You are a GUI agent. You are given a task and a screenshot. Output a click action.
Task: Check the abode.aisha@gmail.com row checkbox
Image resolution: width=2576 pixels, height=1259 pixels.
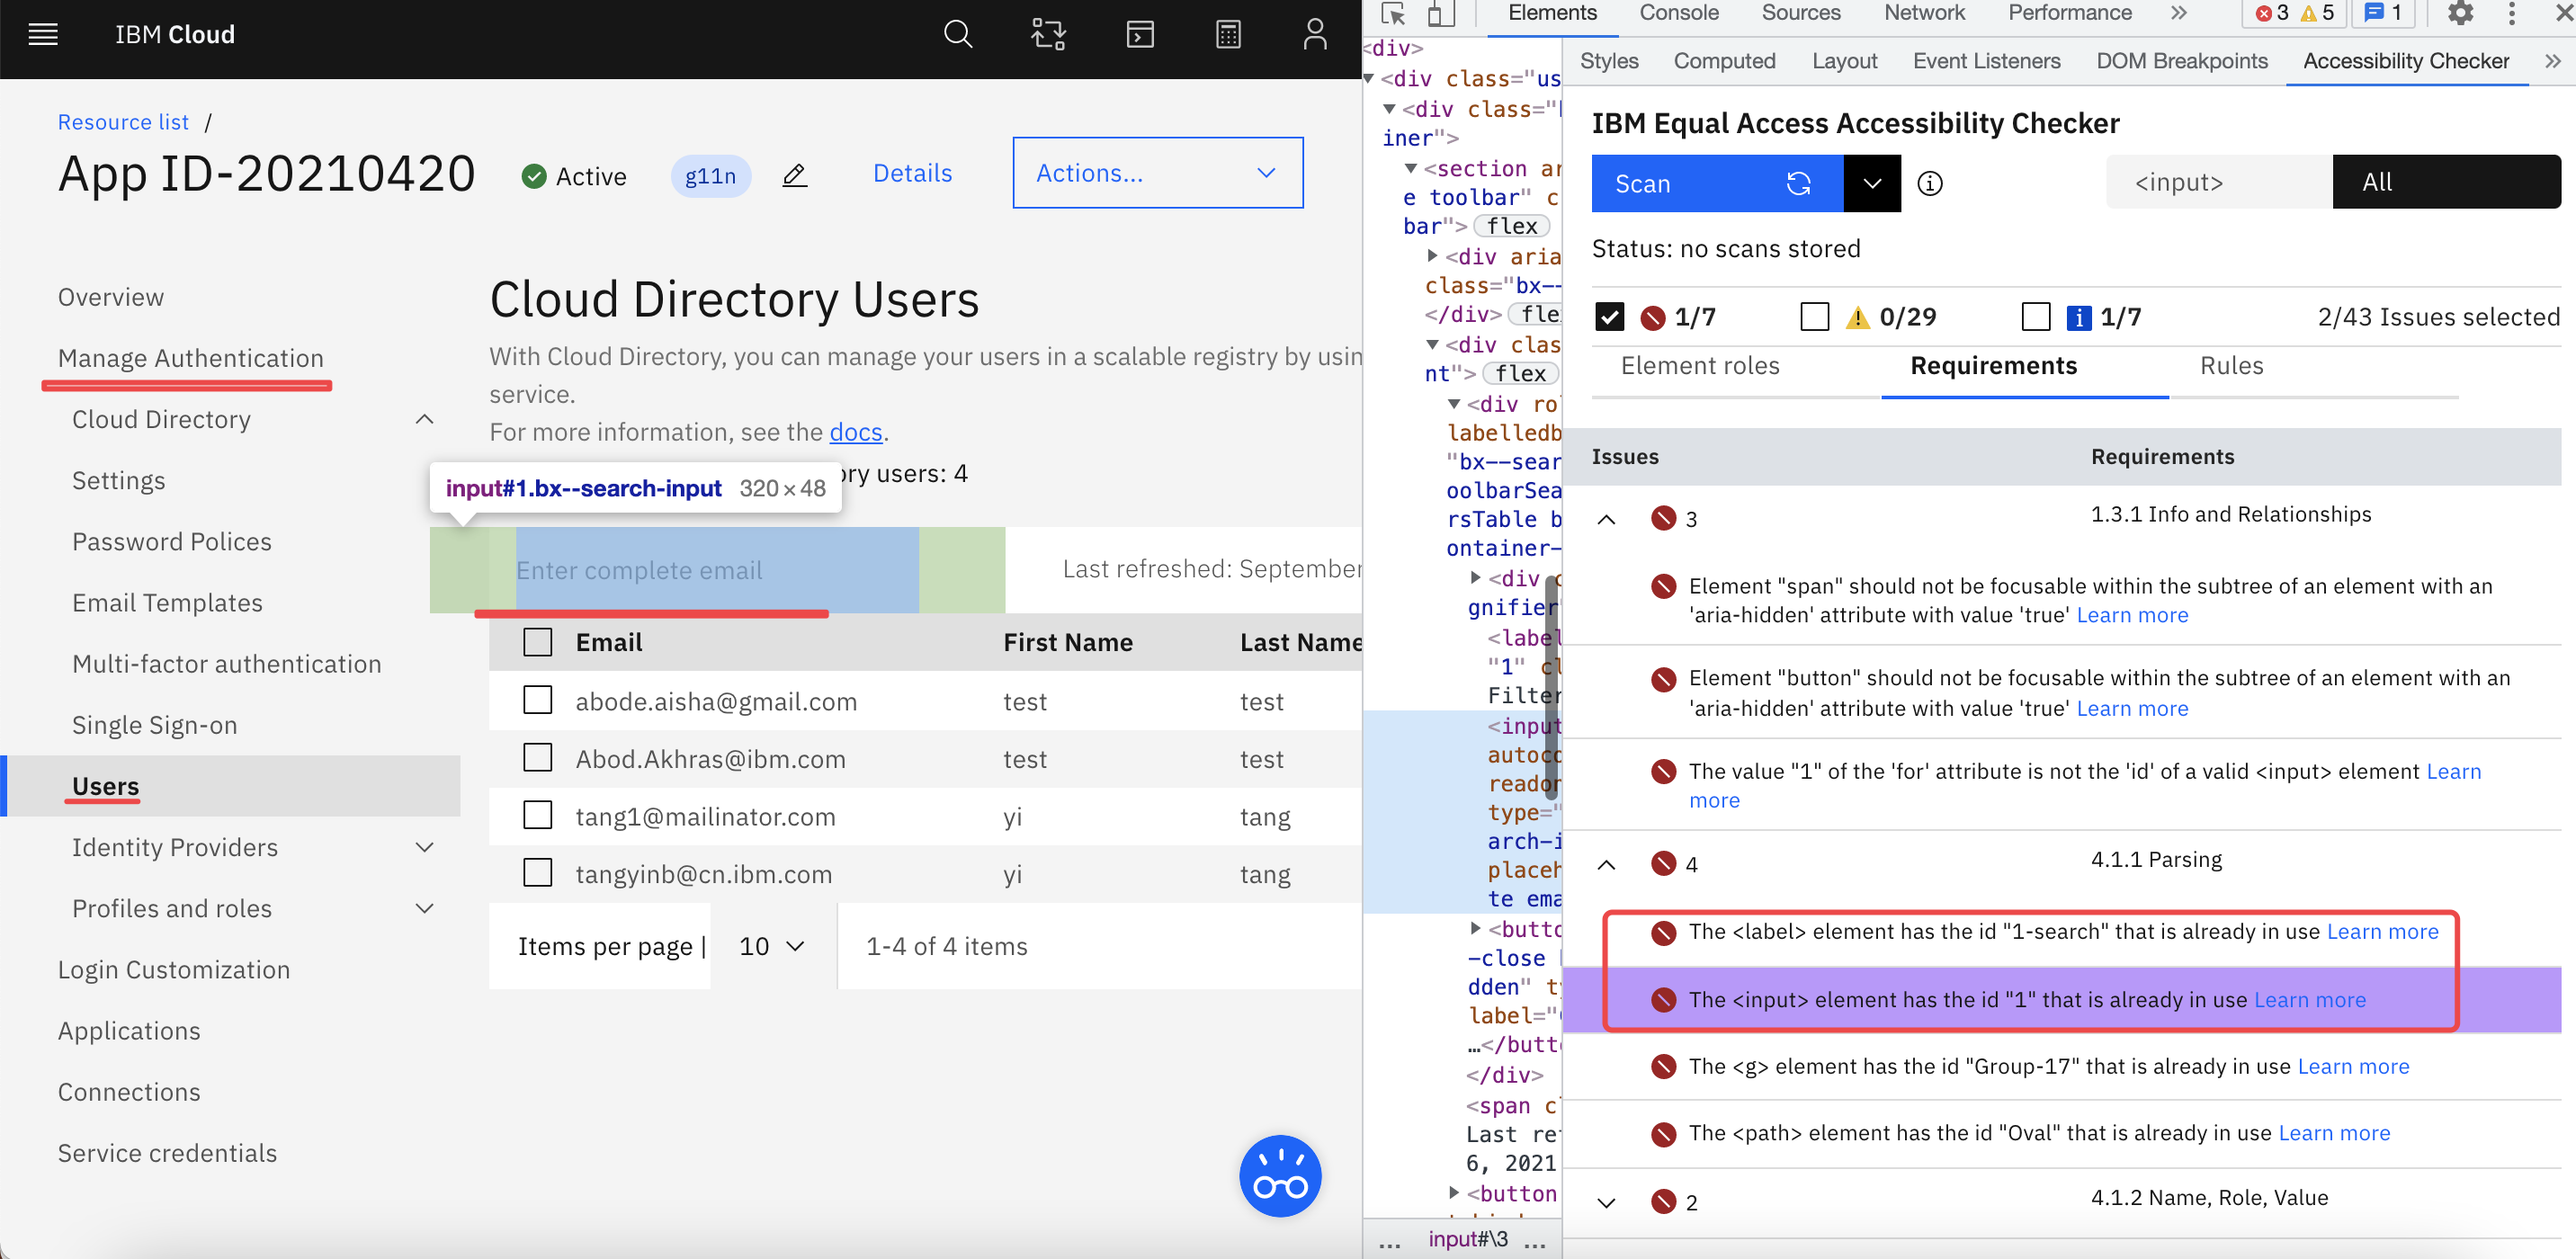tap(538, 700)
